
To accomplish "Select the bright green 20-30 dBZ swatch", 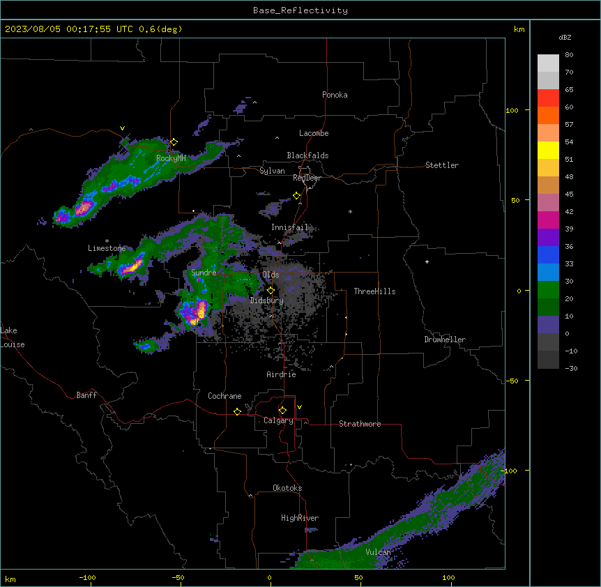I will (548, 290).
